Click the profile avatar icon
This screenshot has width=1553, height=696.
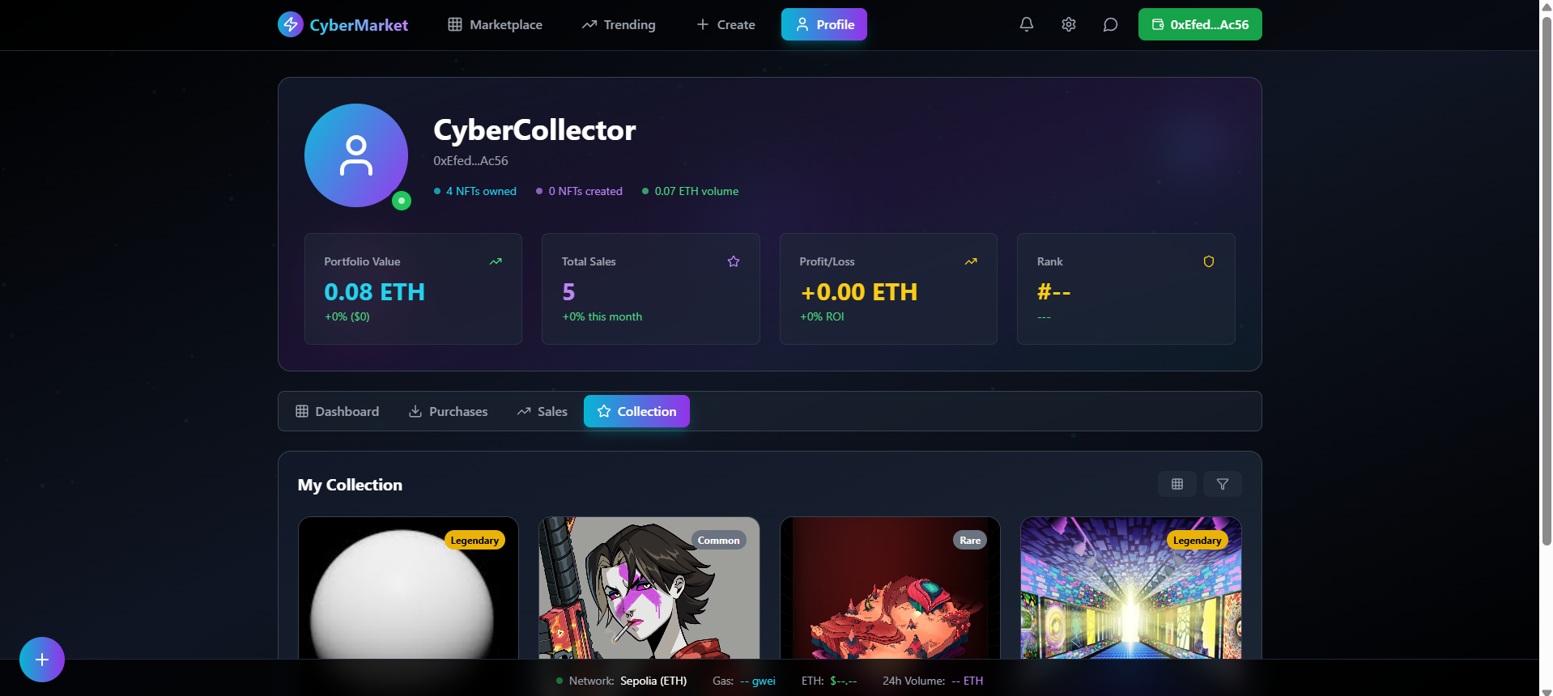[x=356, y=155]
